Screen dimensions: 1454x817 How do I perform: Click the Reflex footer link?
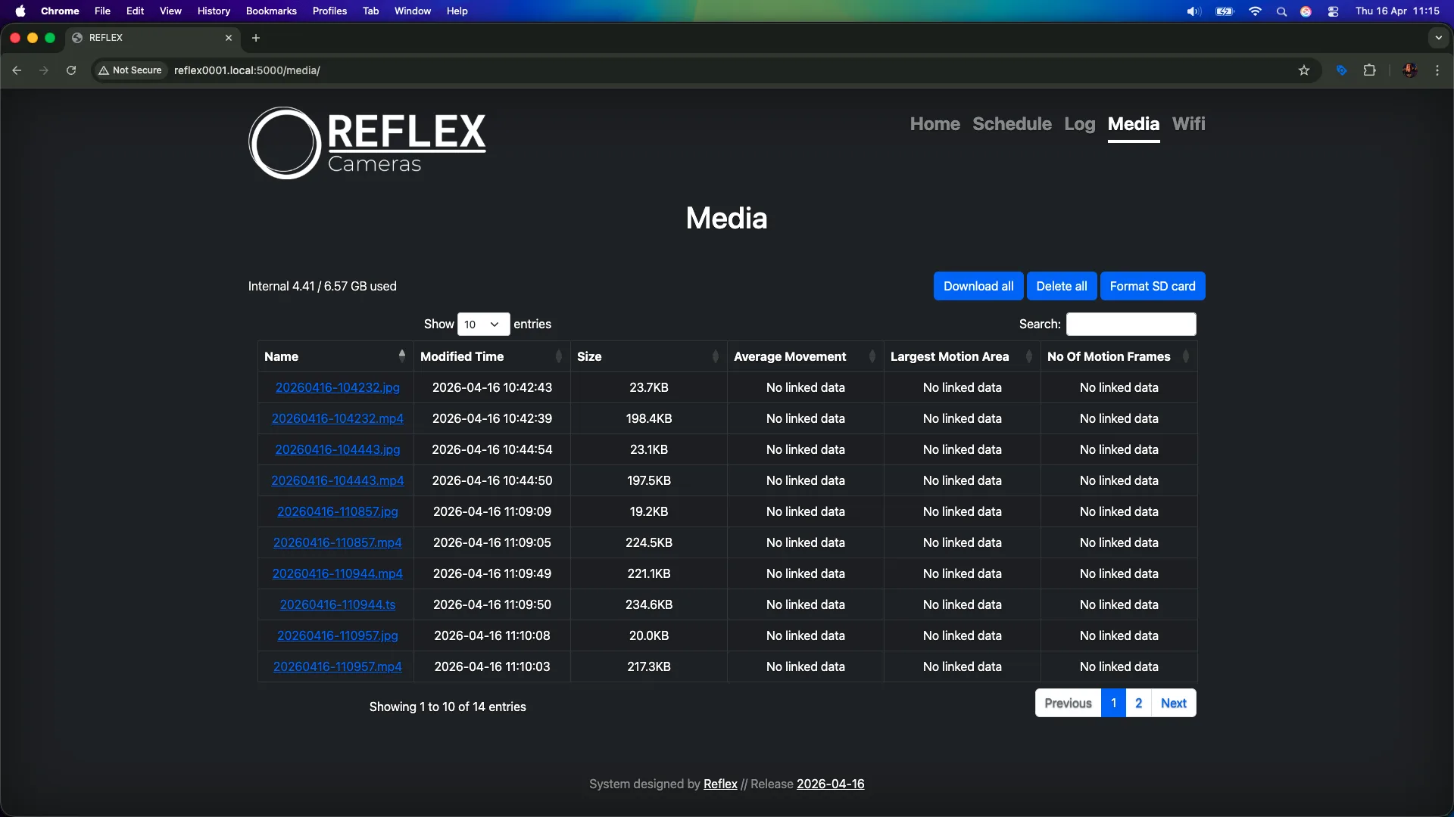click(x=720, y=784)
